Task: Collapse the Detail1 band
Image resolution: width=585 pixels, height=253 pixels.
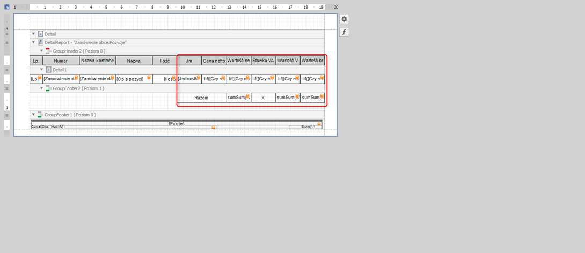Action: 41,70
